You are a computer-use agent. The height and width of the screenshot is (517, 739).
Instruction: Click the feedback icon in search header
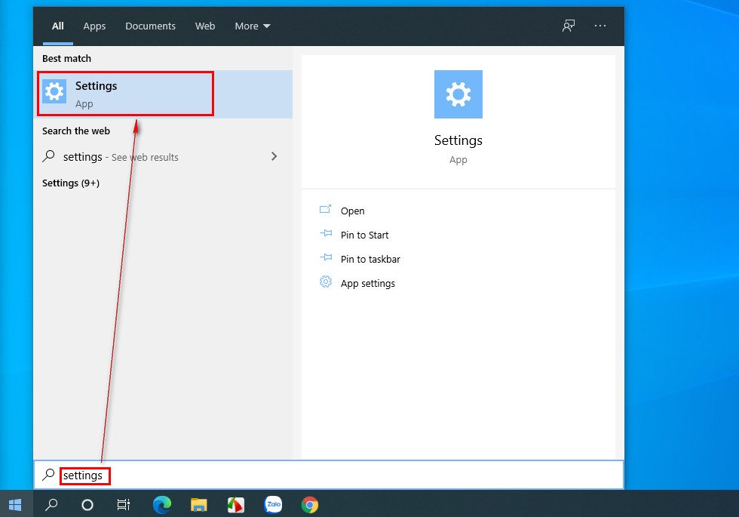[569, 26]
